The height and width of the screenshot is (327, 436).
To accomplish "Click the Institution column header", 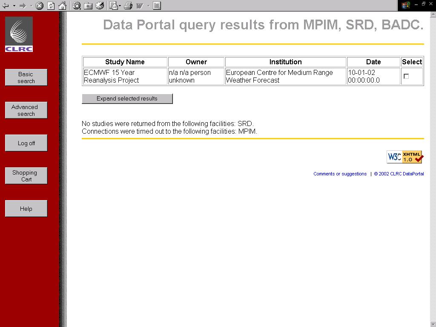I will pyautogui.click(x=286, y=62).
